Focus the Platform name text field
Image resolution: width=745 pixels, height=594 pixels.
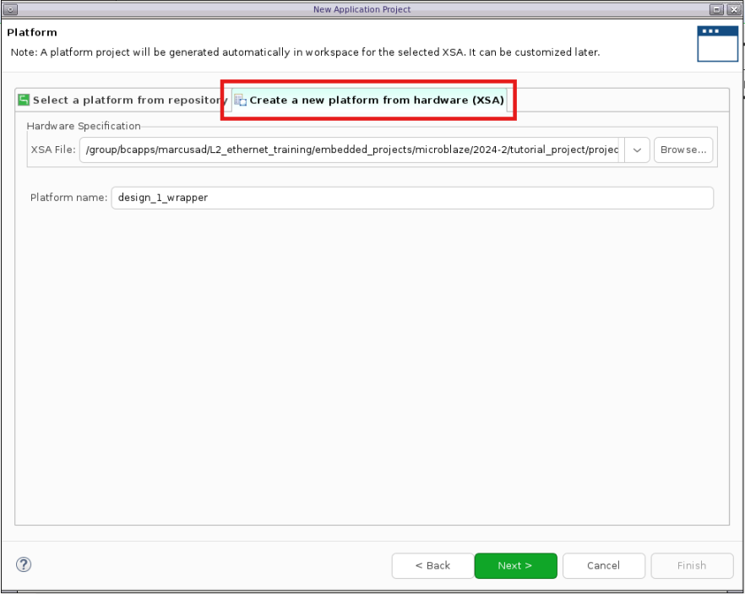coord(411,198)
